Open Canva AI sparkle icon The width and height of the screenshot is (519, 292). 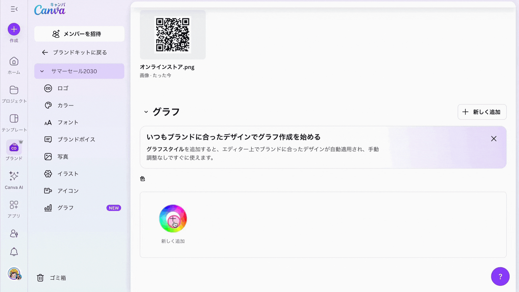[14, 176]
